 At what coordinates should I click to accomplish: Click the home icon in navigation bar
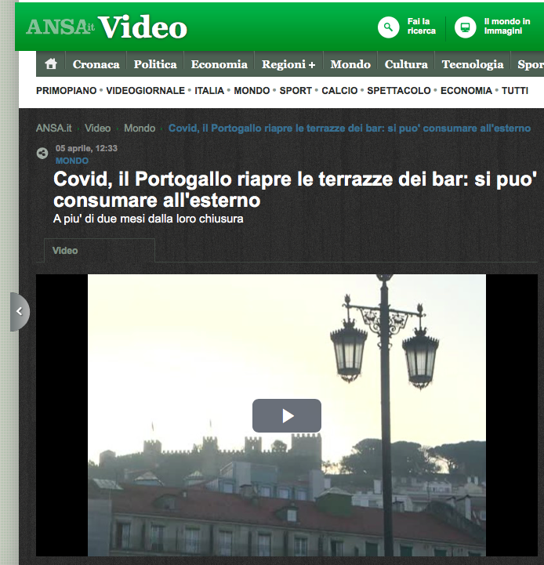click(x=51, y=63)
